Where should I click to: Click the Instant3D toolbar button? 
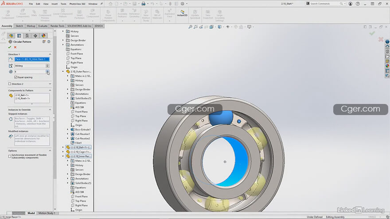(x=182, y=13)
